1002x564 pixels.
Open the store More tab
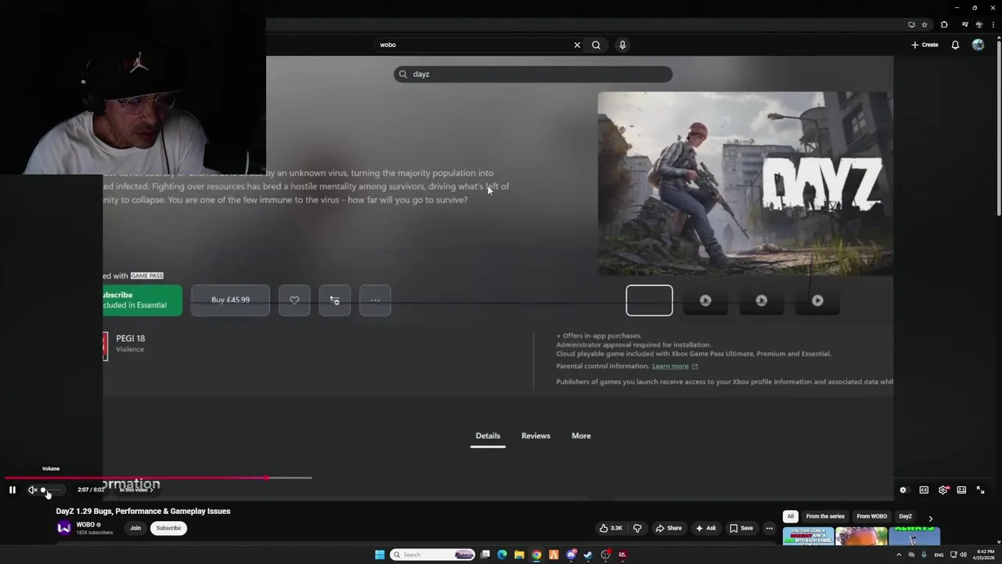(x=581, y=436)
